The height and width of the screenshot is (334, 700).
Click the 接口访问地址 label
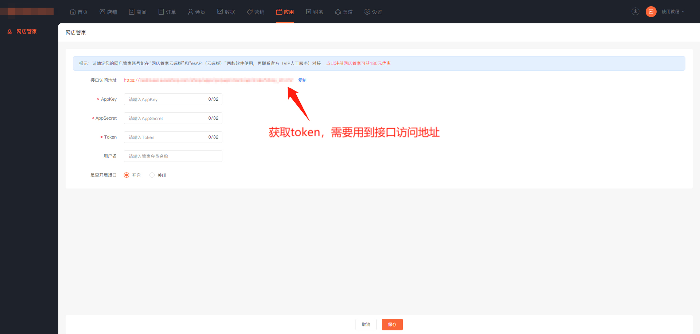coord(104,80)
